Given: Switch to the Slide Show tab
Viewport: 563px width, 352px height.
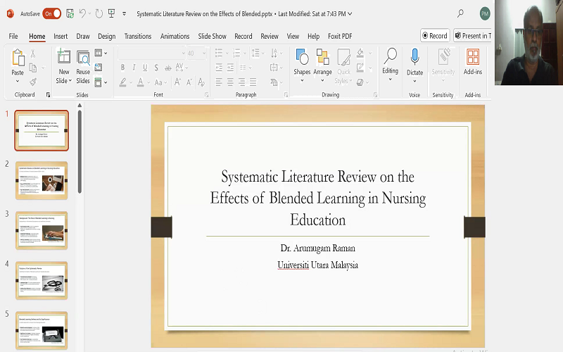Looking at the screenshot, I should click(x=212, y=36).
